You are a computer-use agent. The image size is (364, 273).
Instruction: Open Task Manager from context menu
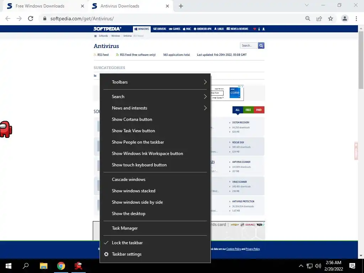pos(155,228)
